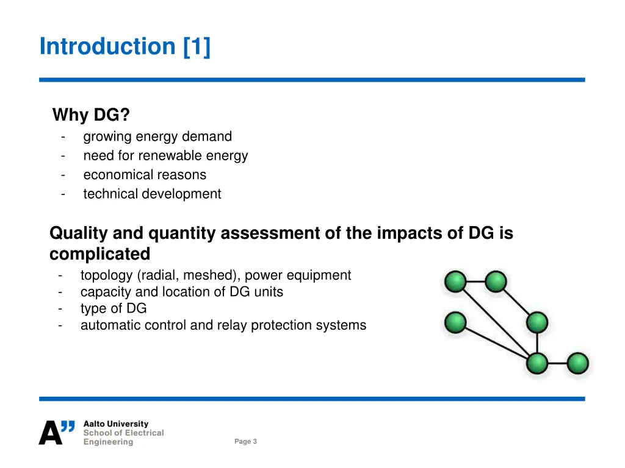Image resolution: width=625 pixels, height=468 pixels.
Task: Click 'need for renewable energy' bullet
Action: pos(165,155)
